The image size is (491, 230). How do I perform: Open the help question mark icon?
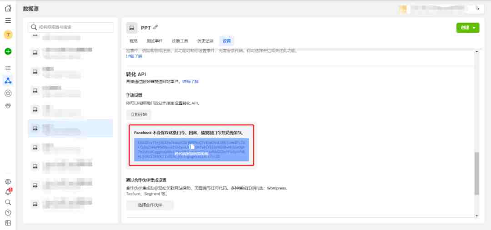tap(8, 212)
